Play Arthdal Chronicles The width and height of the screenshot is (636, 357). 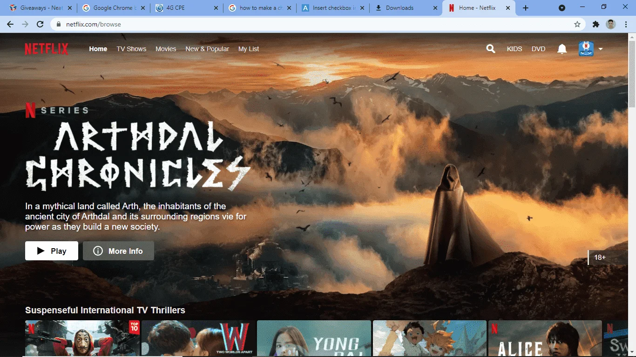point(52,251)
